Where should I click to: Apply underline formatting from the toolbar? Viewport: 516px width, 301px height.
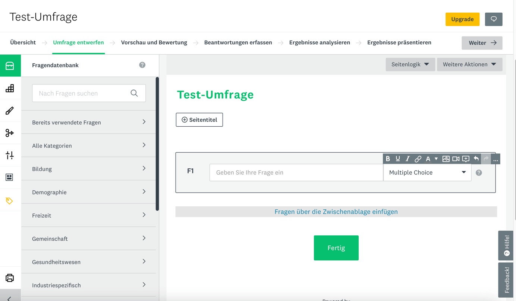tap(398, 159)
